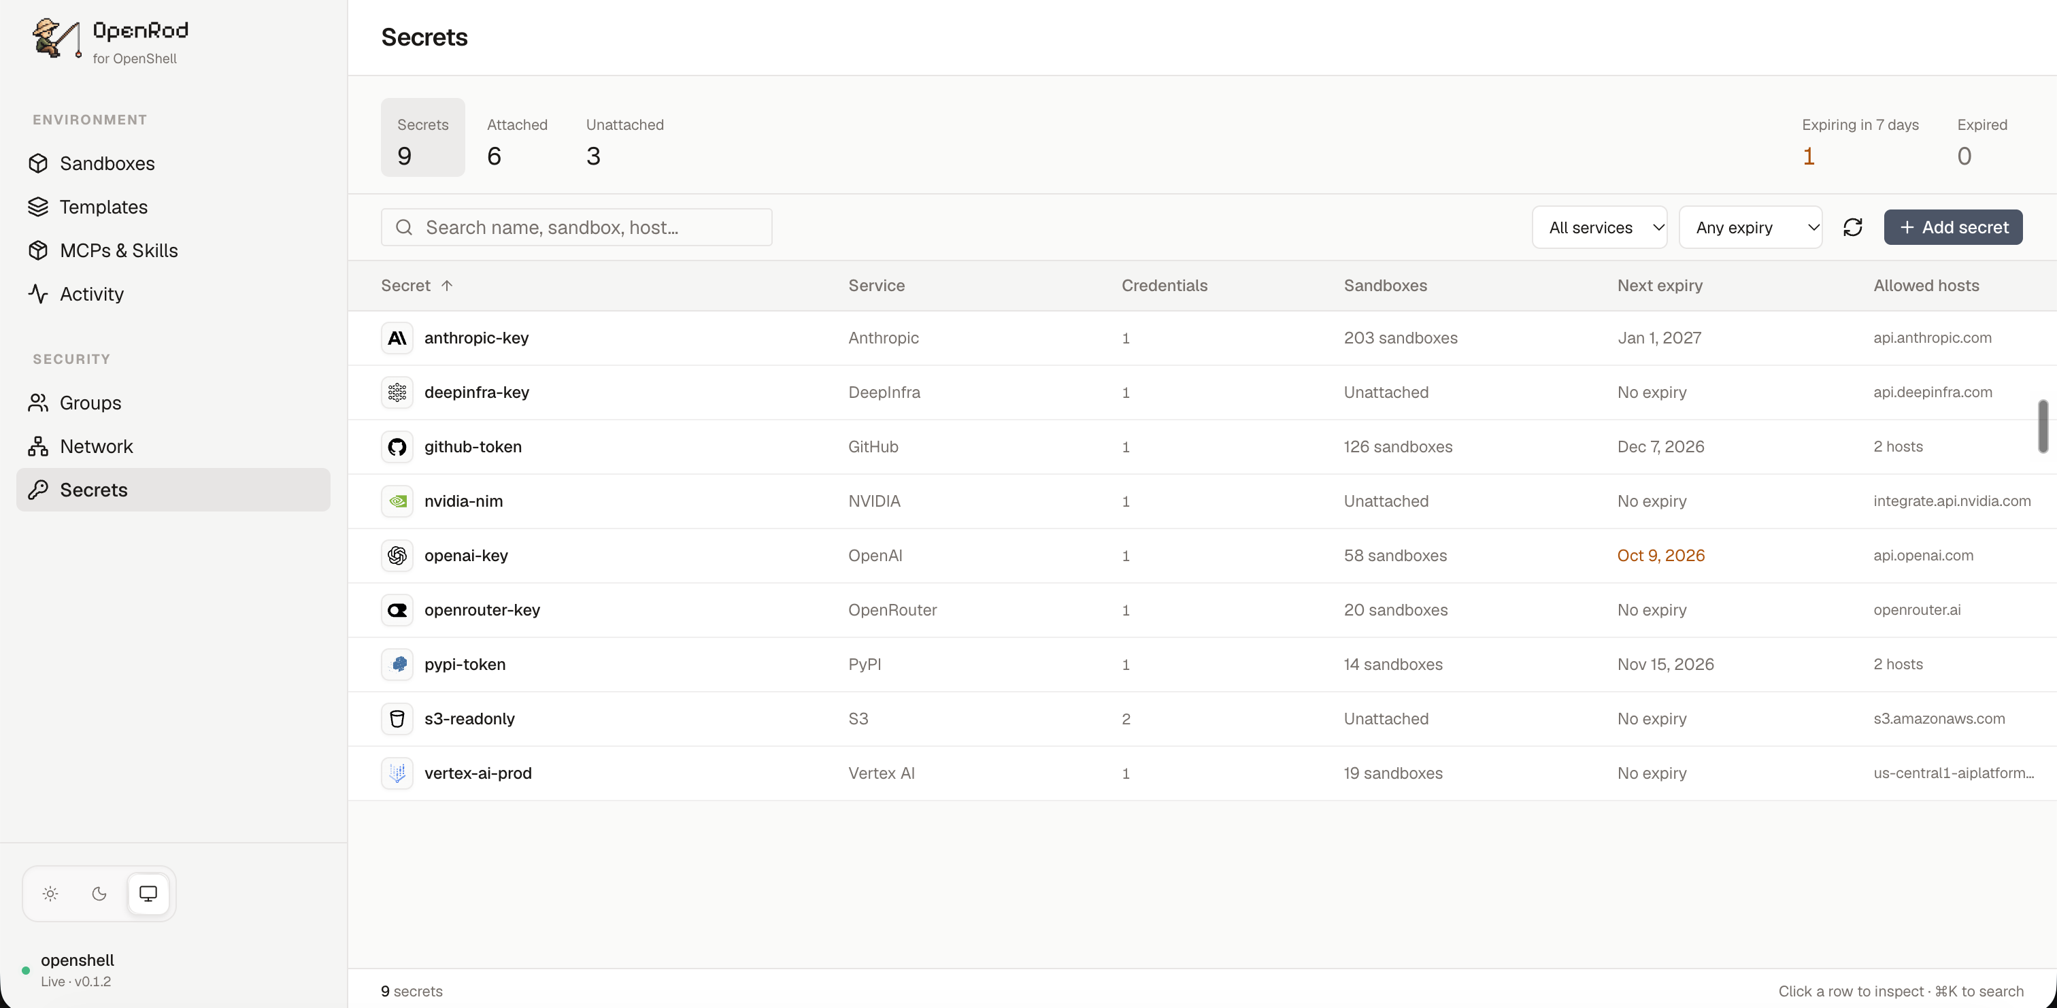
Task: Click the Anthropic logo icon in anthropic-key row
Action: [397, 338]
